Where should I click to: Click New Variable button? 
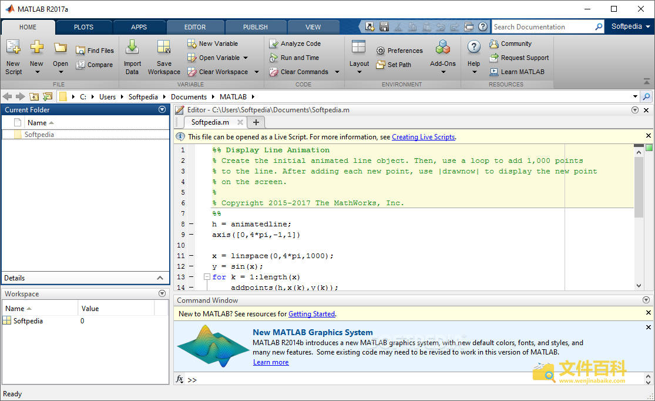point(213,44)
